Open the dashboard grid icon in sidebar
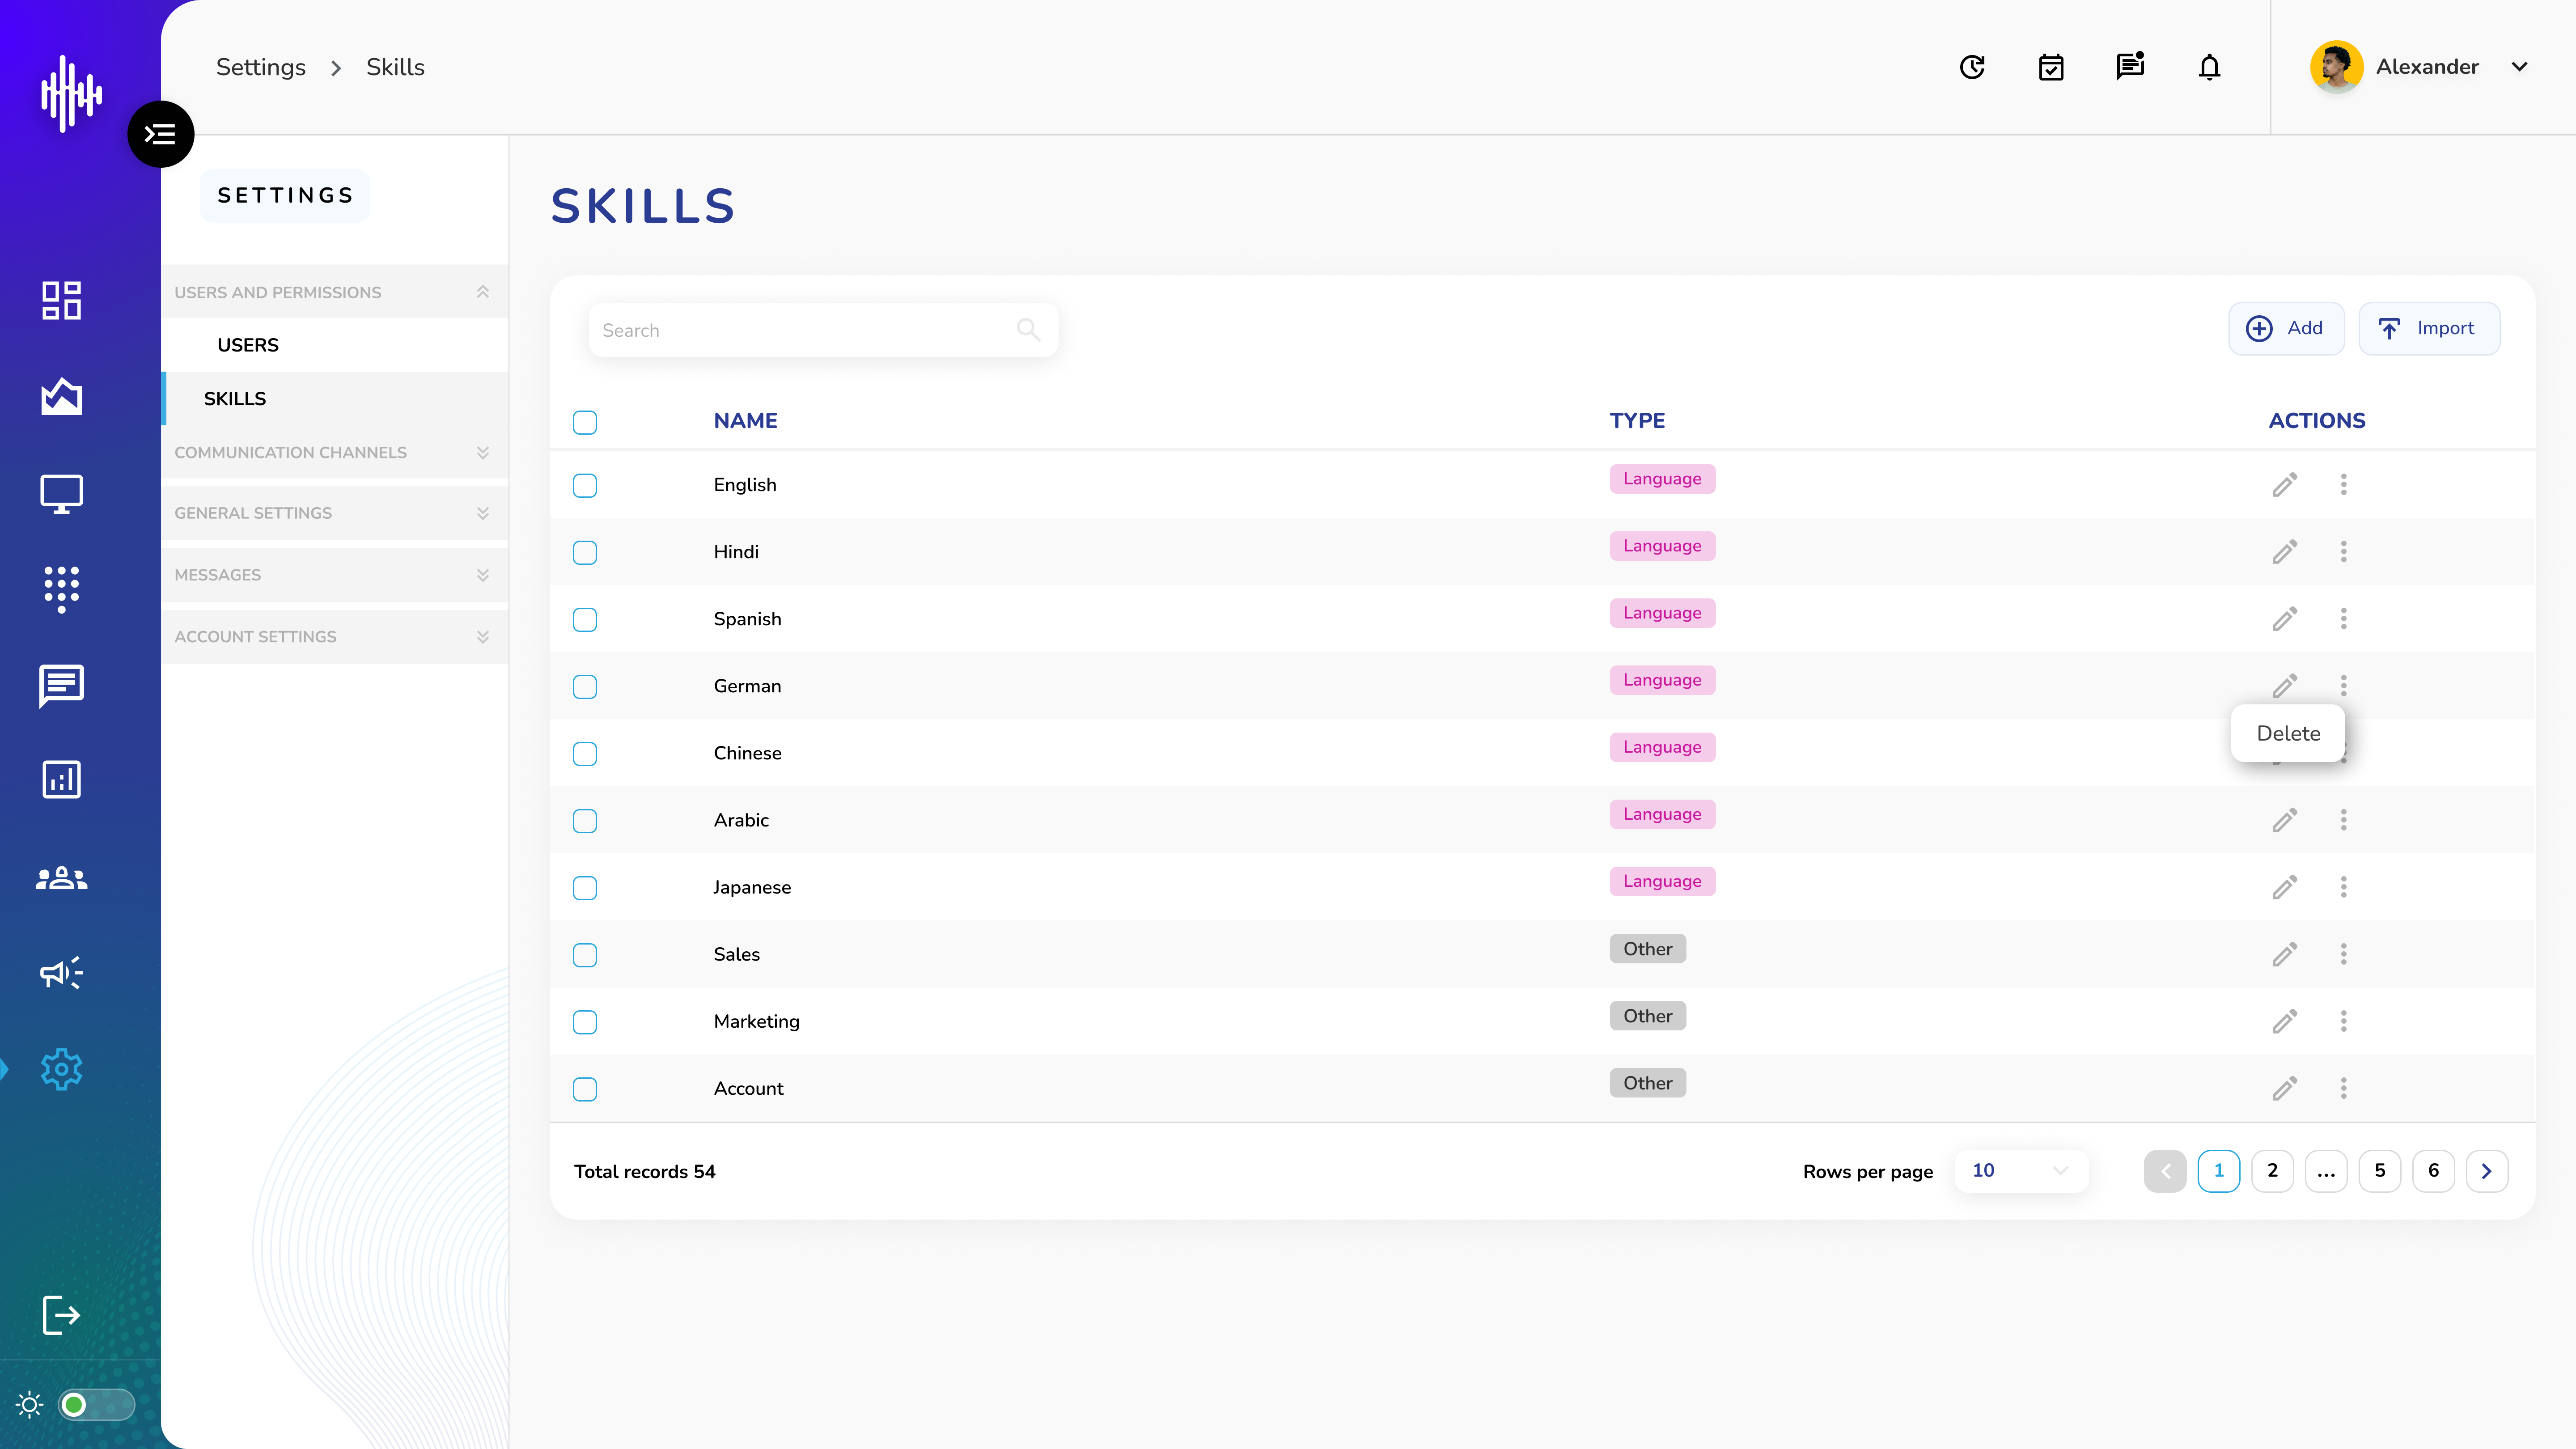The width and height of the screenshot is (2576, 1449). click(x=61, y=300)
